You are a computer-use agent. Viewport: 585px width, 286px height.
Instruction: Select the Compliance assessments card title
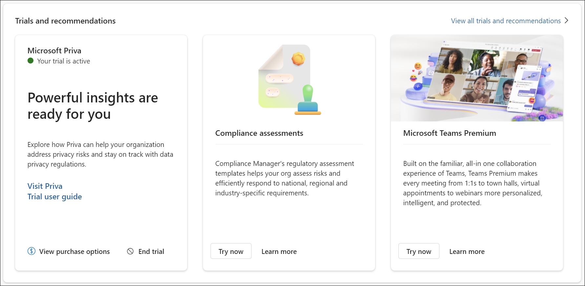259,133
